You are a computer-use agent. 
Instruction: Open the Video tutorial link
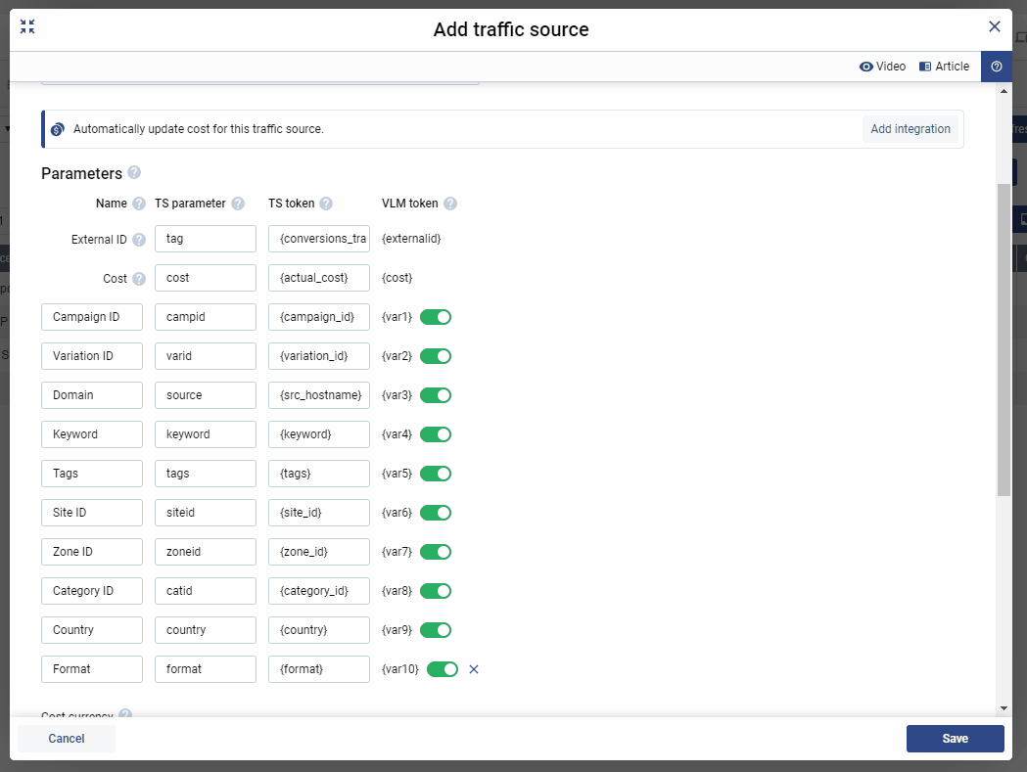[x=882, y=67]
